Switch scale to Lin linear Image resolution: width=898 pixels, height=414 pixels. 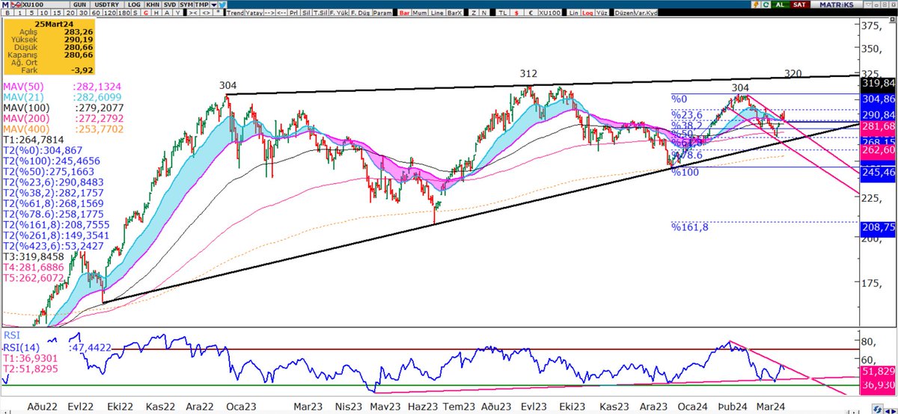(x=574, y=13)
